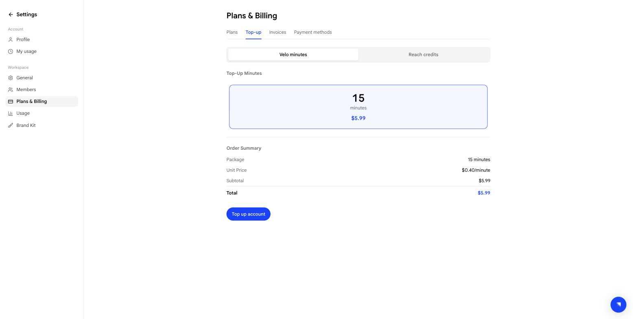Viewport: 633px width, 319px height.
Task: Click the $0.40/minute unit price value
Action: [x=476, y=170]
